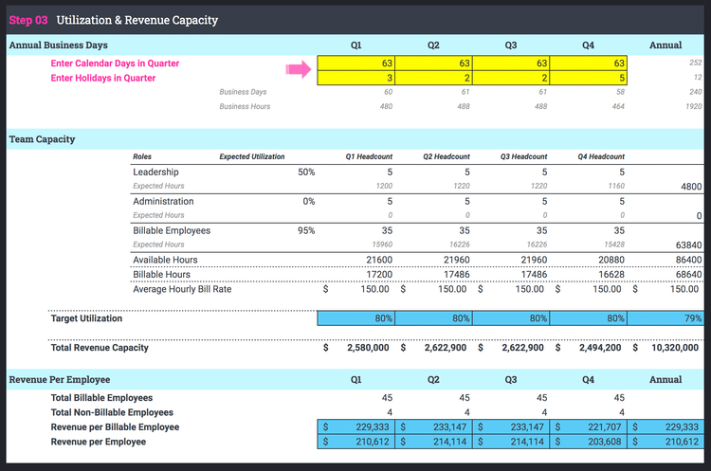Select the Step 03 heading text
The image size is (711, 471).
click(28, 20)
